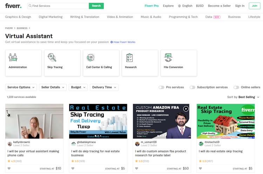Screen dimensions: 263x174
Task: Click itnotechs59 seller avatar
Action: pos(201,144)
